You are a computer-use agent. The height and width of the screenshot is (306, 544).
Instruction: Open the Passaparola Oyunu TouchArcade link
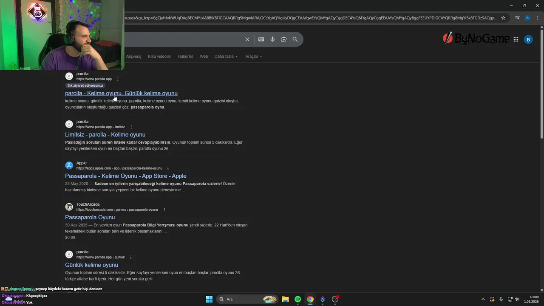pyautogui.click(x=90, y=217)
